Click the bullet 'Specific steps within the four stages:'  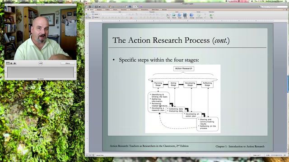[x=159, y=60]
